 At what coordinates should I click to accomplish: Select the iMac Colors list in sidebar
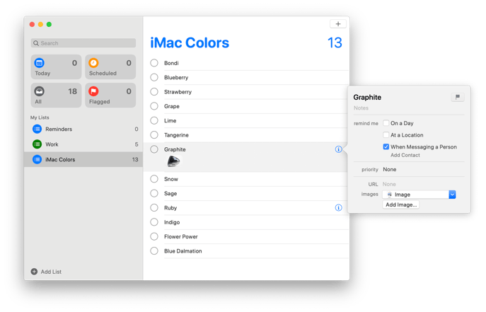(x=83, y=160)
